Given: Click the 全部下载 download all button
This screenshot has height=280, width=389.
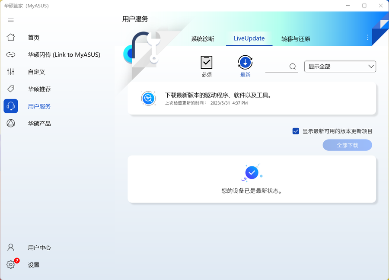Looking at the screenshot, I should point(347,145).
